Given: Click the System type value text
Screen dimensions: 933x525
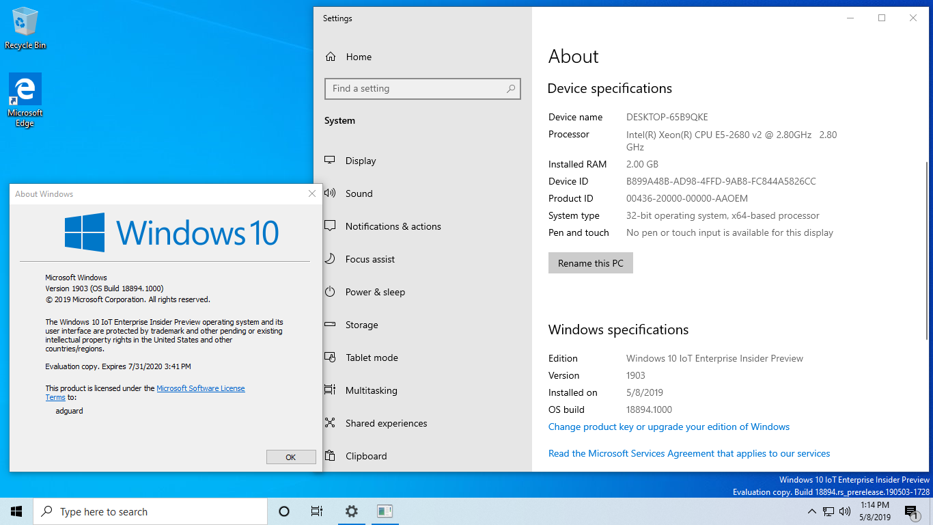Looking at the screenshot, I should (x=723, y=215).
